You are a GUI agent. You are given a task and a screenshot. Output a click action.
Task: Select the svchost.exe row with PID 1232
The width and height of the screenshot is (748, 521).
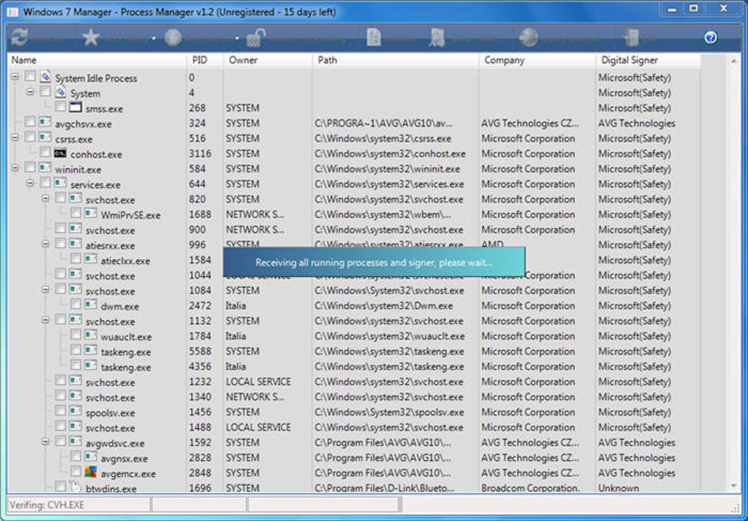[x=354, y=382]
